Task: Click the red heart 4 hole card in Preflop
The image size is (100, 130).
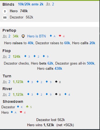Action: (x=62, y=36)
